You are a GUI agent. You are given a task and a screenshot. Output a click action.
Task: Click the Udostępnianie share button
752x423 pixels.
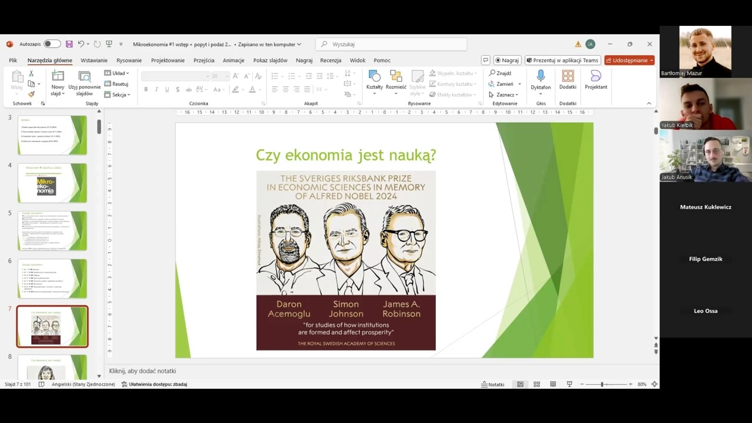(x=629, y=60)
